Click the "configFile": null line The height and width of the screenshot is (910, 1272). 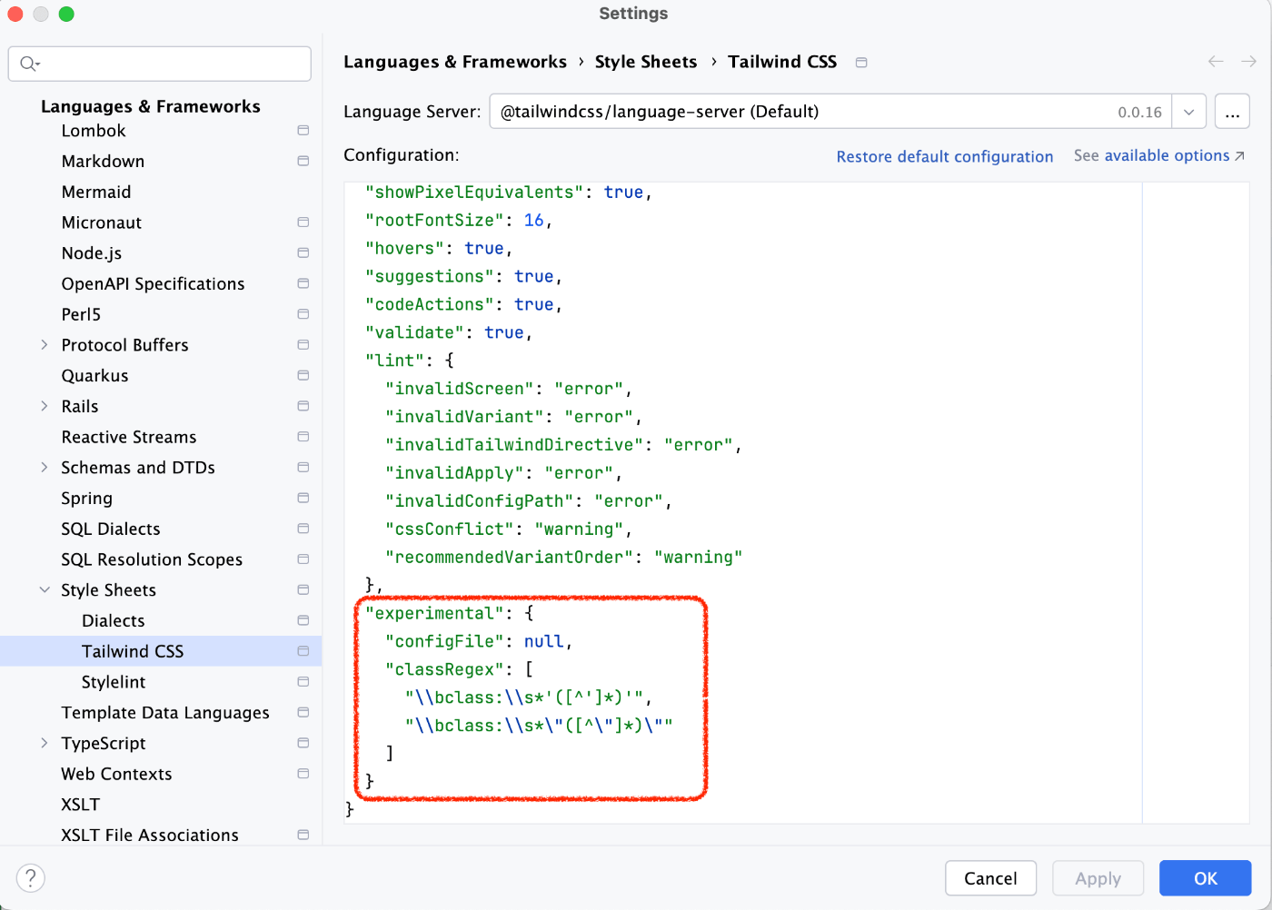(x=479, y=642)
